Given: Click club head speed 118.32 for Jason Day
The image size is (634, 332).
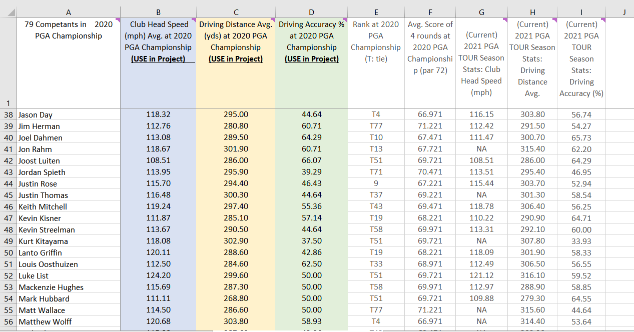Looking at the screenshot, I should point(158,114).
